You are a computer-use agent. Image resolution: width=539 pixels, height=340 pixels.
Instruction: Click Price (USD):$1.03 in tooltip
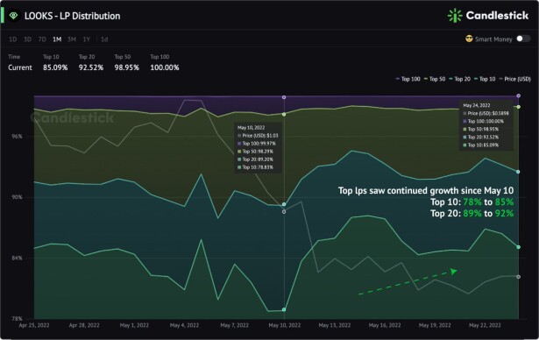258,136
